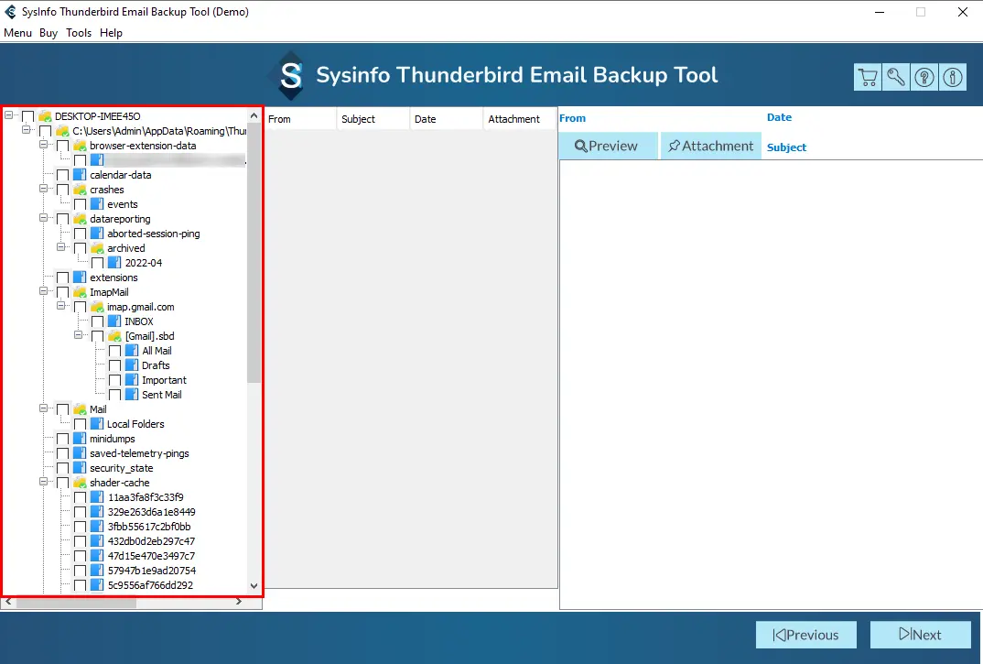Click the Subject column header
The image size is (983, 664).
click(x=358, y=119)
